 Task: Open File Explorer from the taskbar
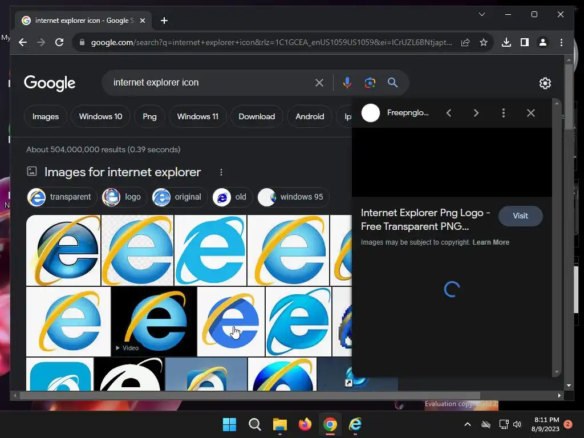tap(279, 424)
